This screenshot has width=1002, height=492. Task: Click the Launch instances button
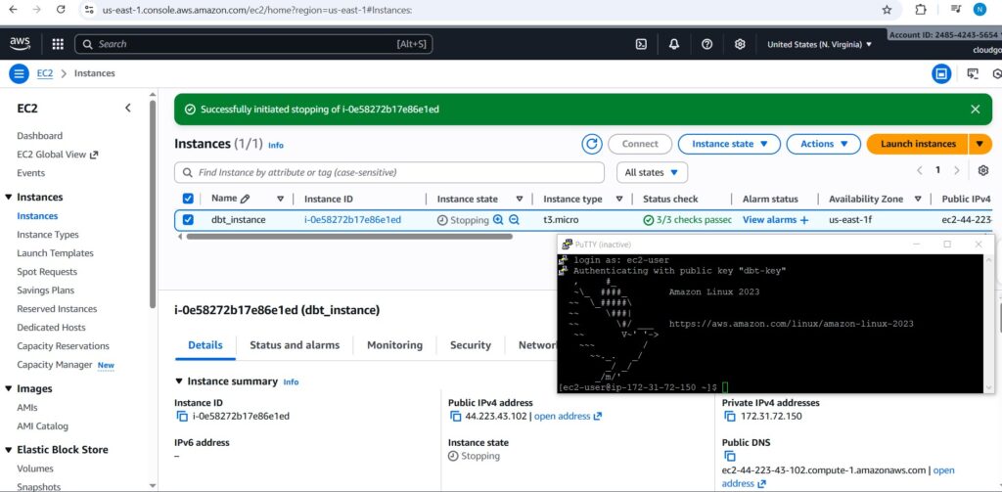918,144
